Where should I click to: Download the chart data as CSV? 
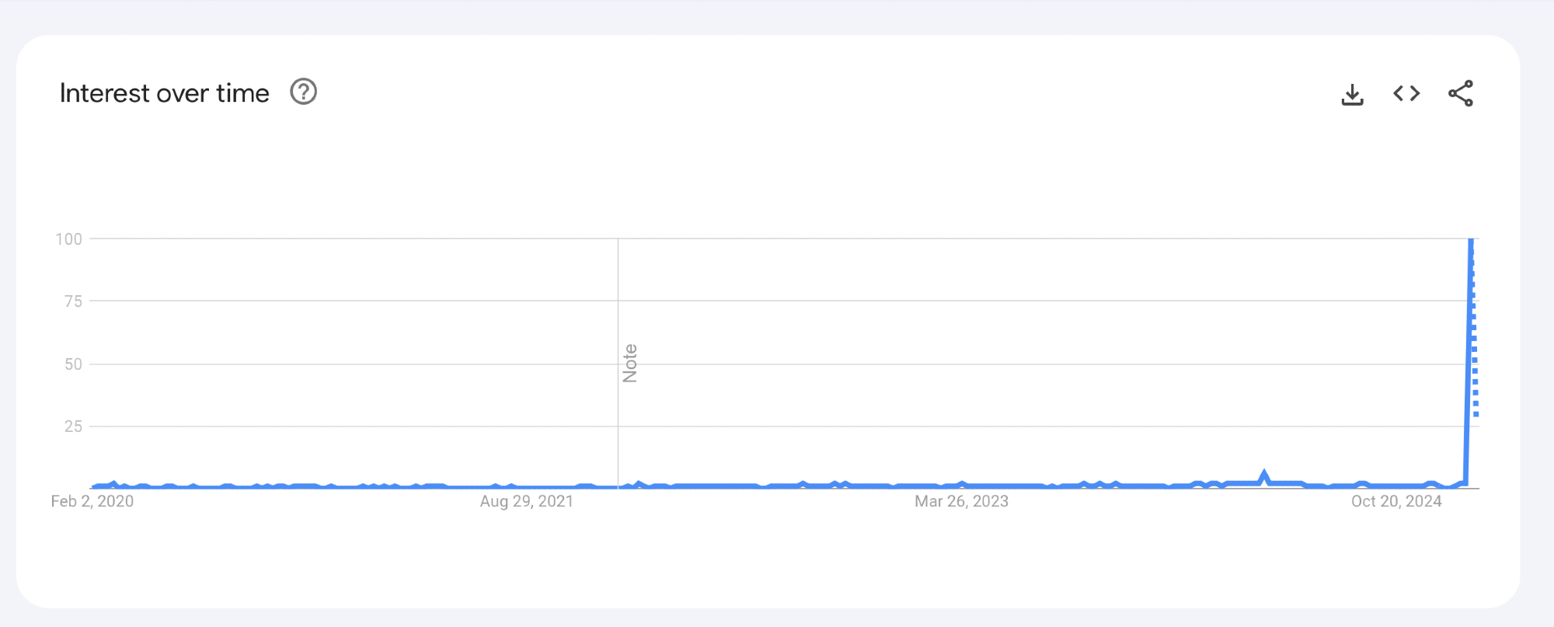(1352, 94)
